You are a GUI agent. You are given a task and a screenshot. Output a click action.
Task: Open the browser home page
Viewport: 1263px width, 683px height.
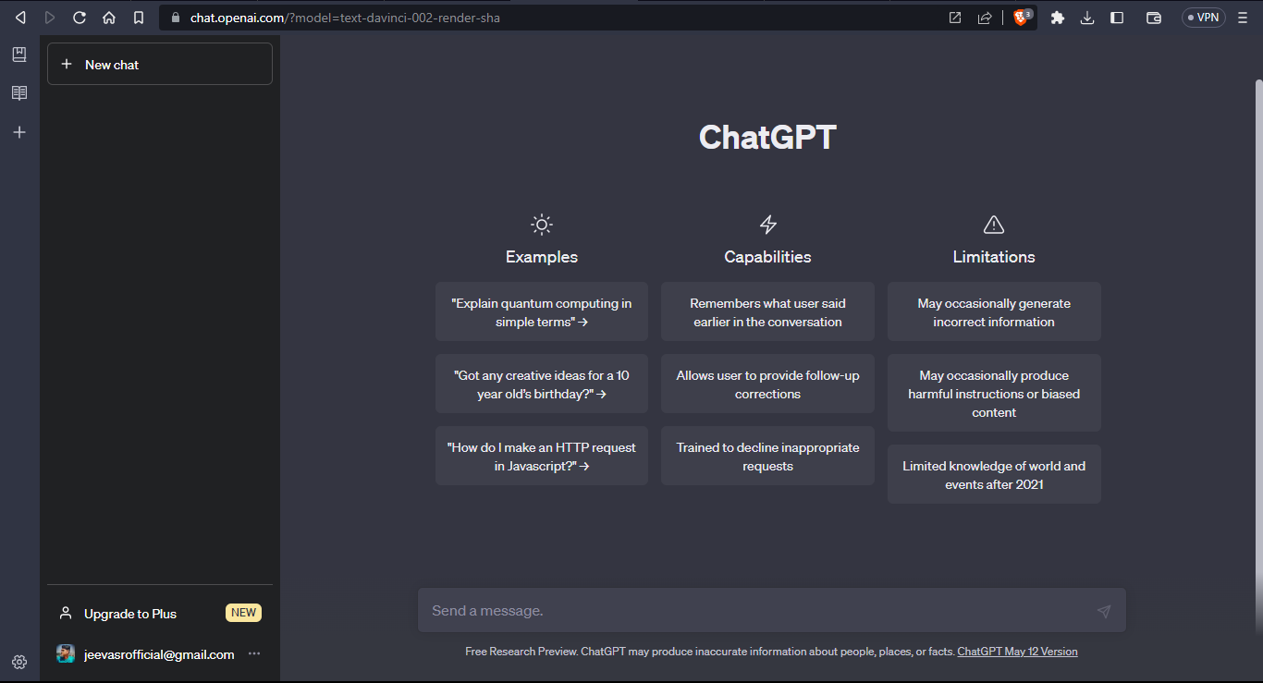tap(109, 18)
